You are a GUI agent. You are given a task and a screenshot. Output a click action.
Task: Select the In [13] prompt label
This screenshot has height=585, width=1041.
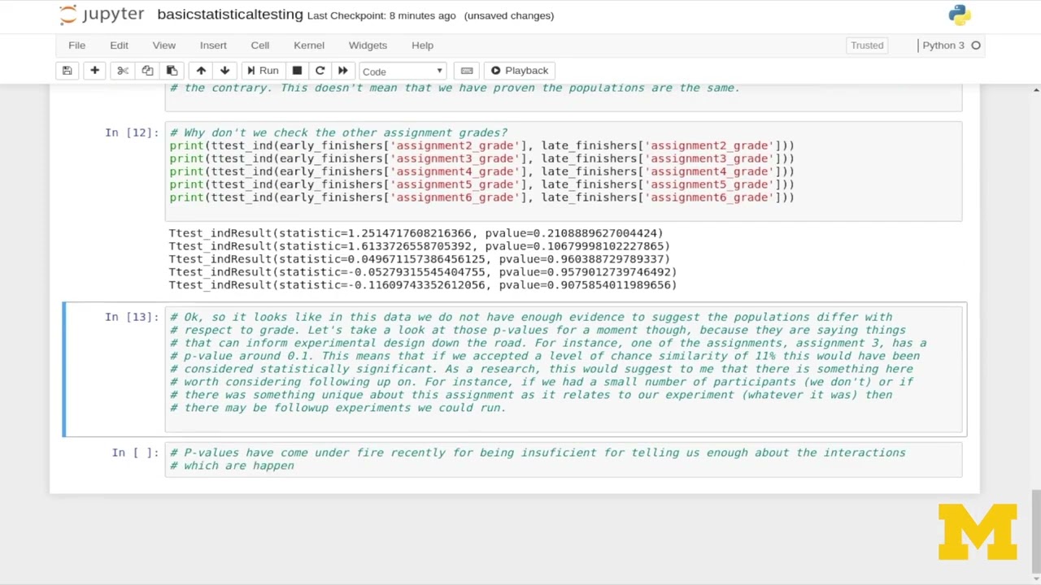(x=132, y=317)
